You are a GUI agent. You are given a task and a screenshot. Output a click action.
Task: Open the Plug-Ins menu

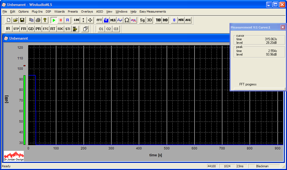[37, 11]
